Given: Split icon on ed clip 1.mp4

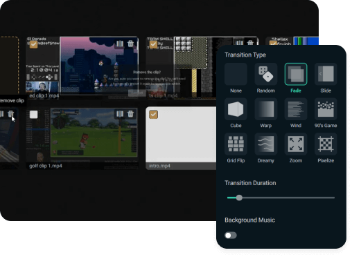Looking at the screenshot, I should pos(120,44).
